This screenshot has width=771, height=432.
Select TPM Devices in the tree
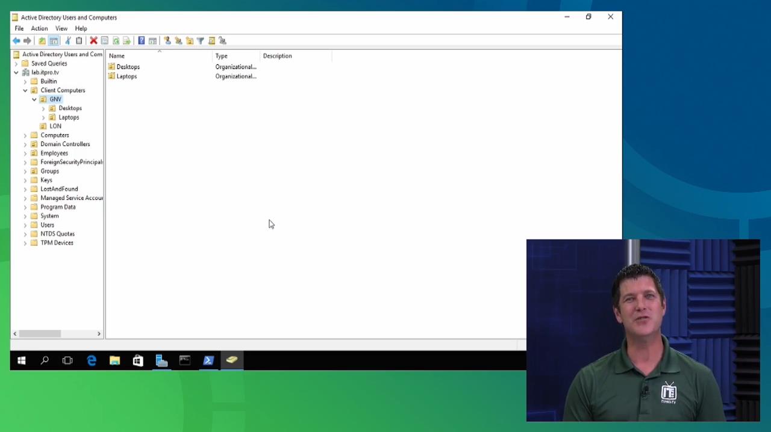click(57, 243)
